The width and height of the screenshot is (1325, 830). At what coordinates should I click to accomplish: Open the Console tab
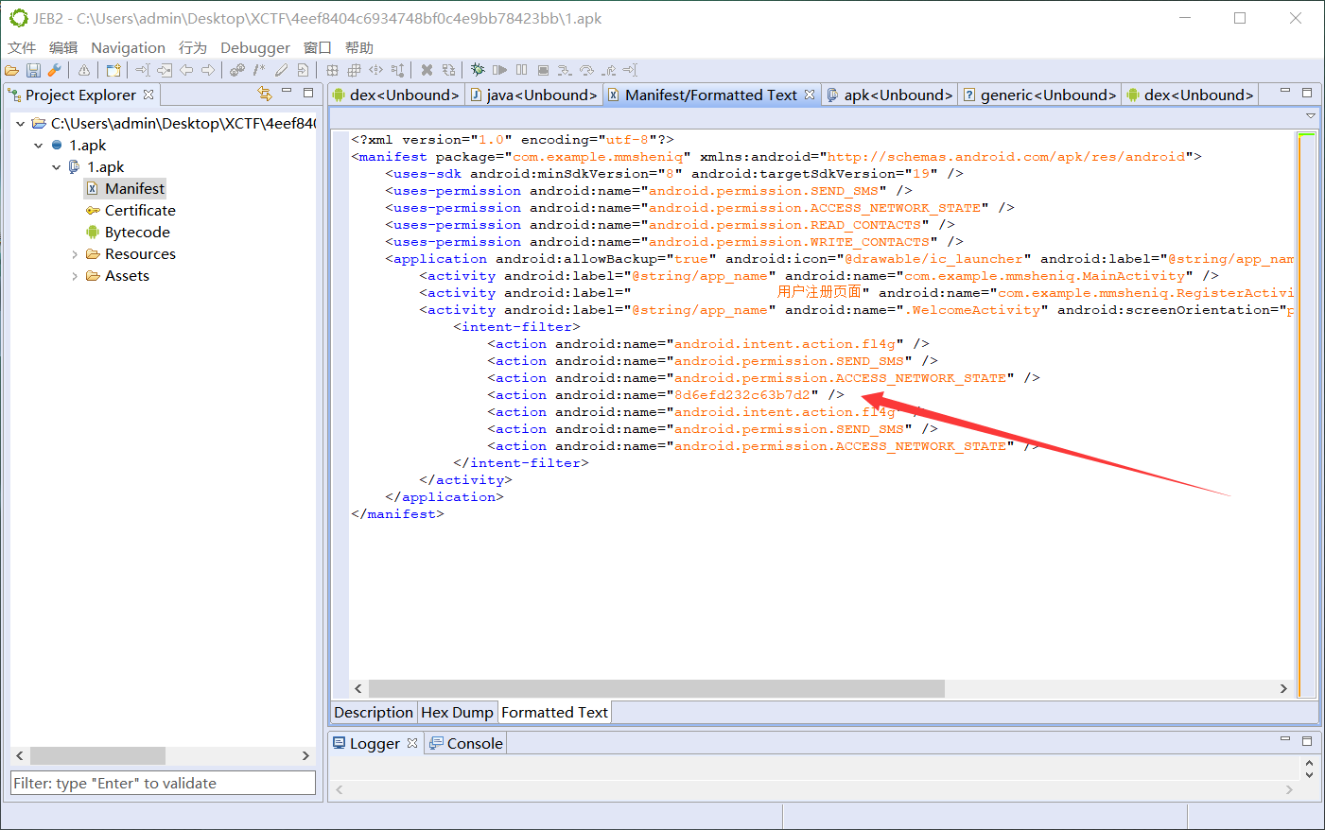click(474, 744)
